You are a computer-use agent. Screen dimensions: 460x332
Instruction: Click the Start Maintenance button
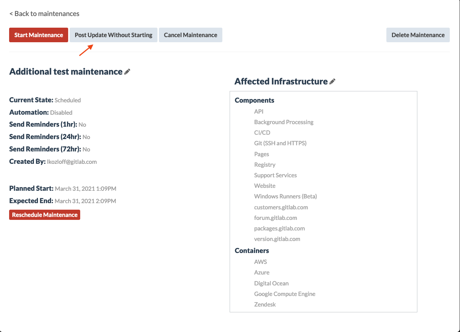(x=39, y=35)
